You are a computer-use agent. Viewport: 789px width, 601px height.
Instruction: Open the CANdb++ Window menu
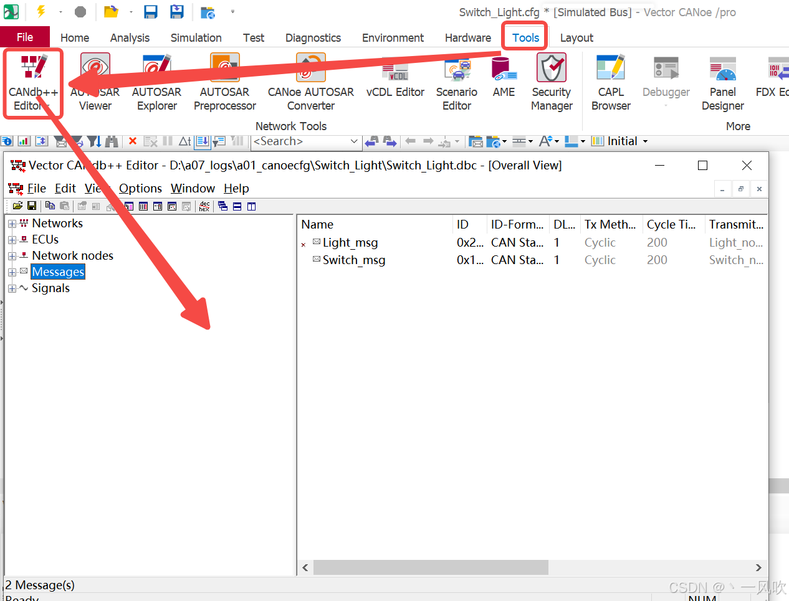193,188
